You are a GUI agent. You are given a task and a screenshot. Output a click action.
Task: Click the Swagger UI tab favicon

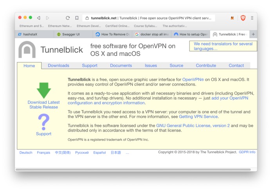[59, 34]
